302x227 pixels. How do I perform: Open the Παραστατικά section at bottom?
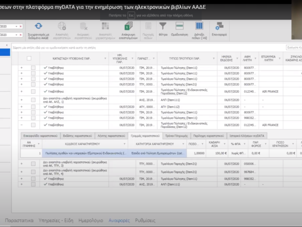click(19, 220)
